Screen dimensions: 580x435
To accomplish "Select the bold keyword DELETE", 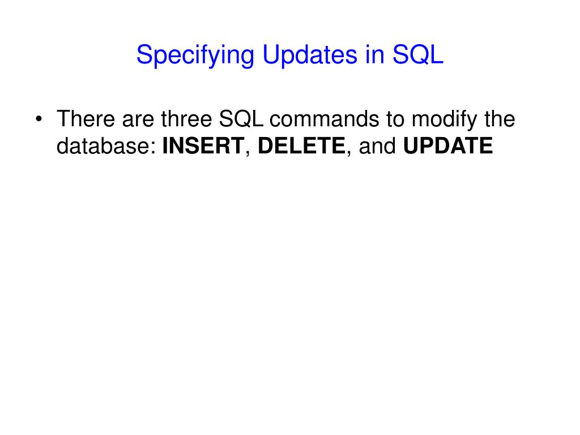I will [x=301, y=146].
